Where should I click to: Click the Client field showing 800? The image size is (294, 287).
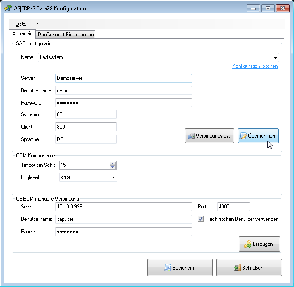[86, 127]
